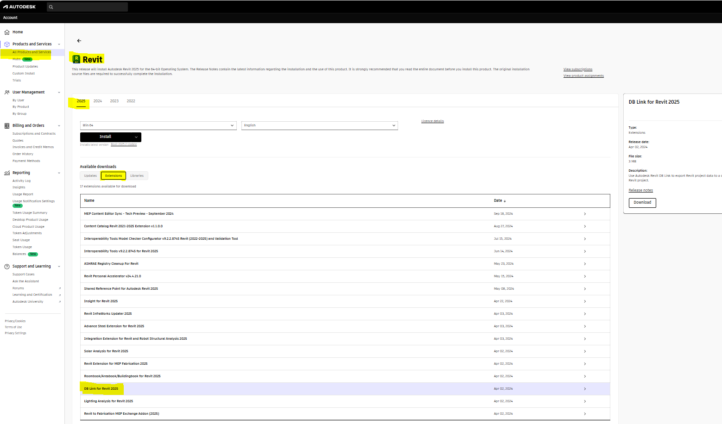This screenshot has width=722, height=424.
Task: Open Subscriptions and Contracts in sidebar
Action: coord(34,134)
